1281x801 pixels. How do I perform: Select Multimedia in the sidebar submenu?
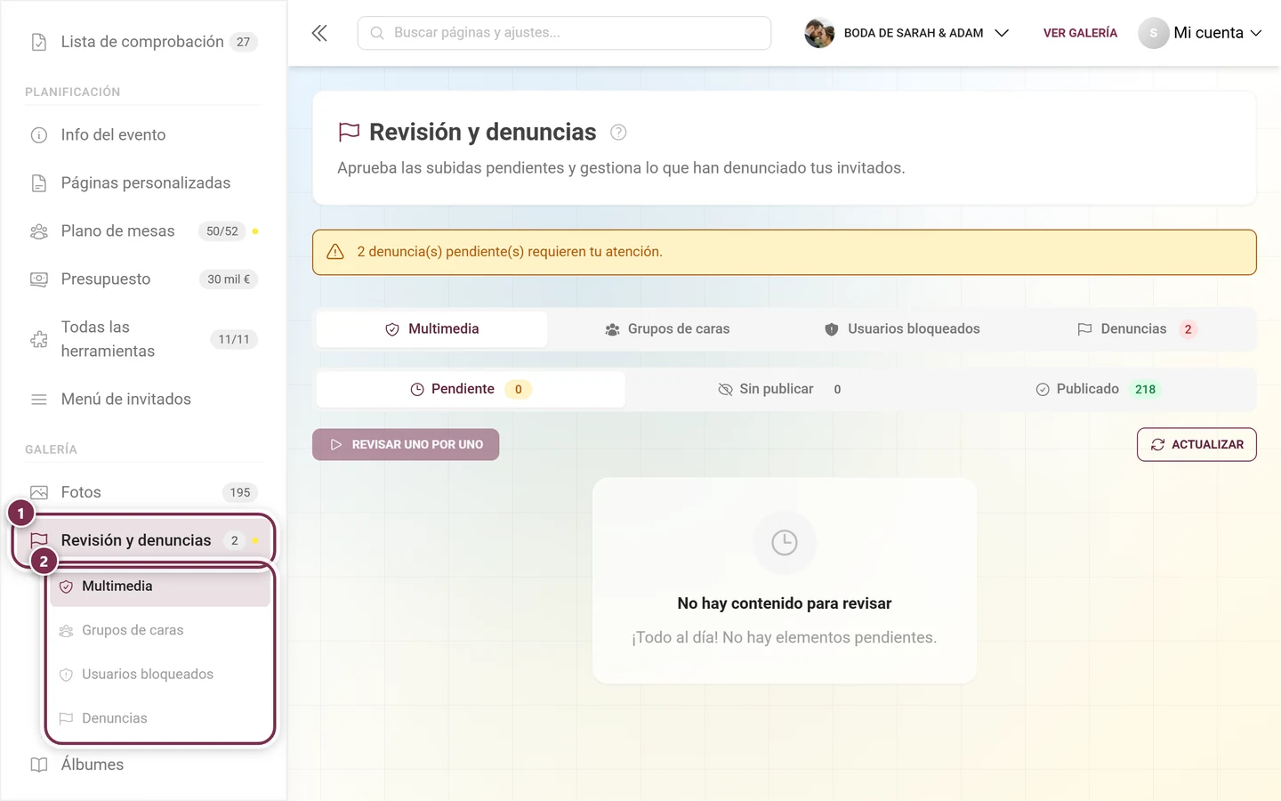[x=160, y=587]
